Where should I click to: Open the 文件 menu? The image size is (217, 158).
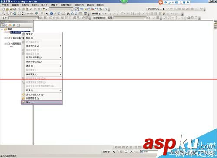click(x=5, y=5)
